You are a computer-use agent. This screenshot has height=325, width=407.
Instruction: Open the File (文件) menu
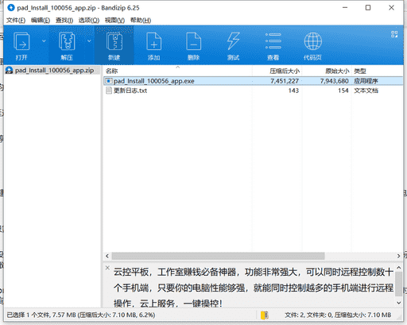16,20
